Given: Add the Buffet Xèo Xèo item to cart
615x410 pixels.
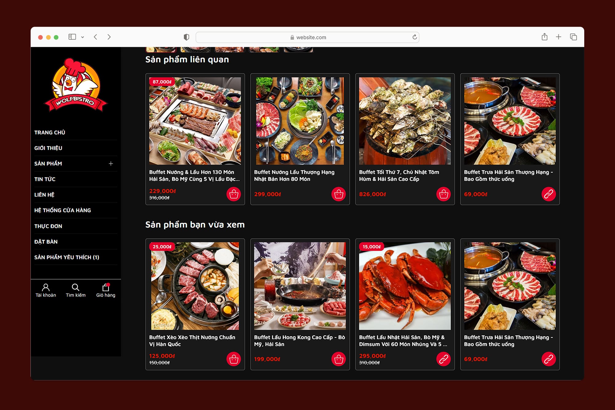Looking at the screenshot, I should click(x=233, y=359).
